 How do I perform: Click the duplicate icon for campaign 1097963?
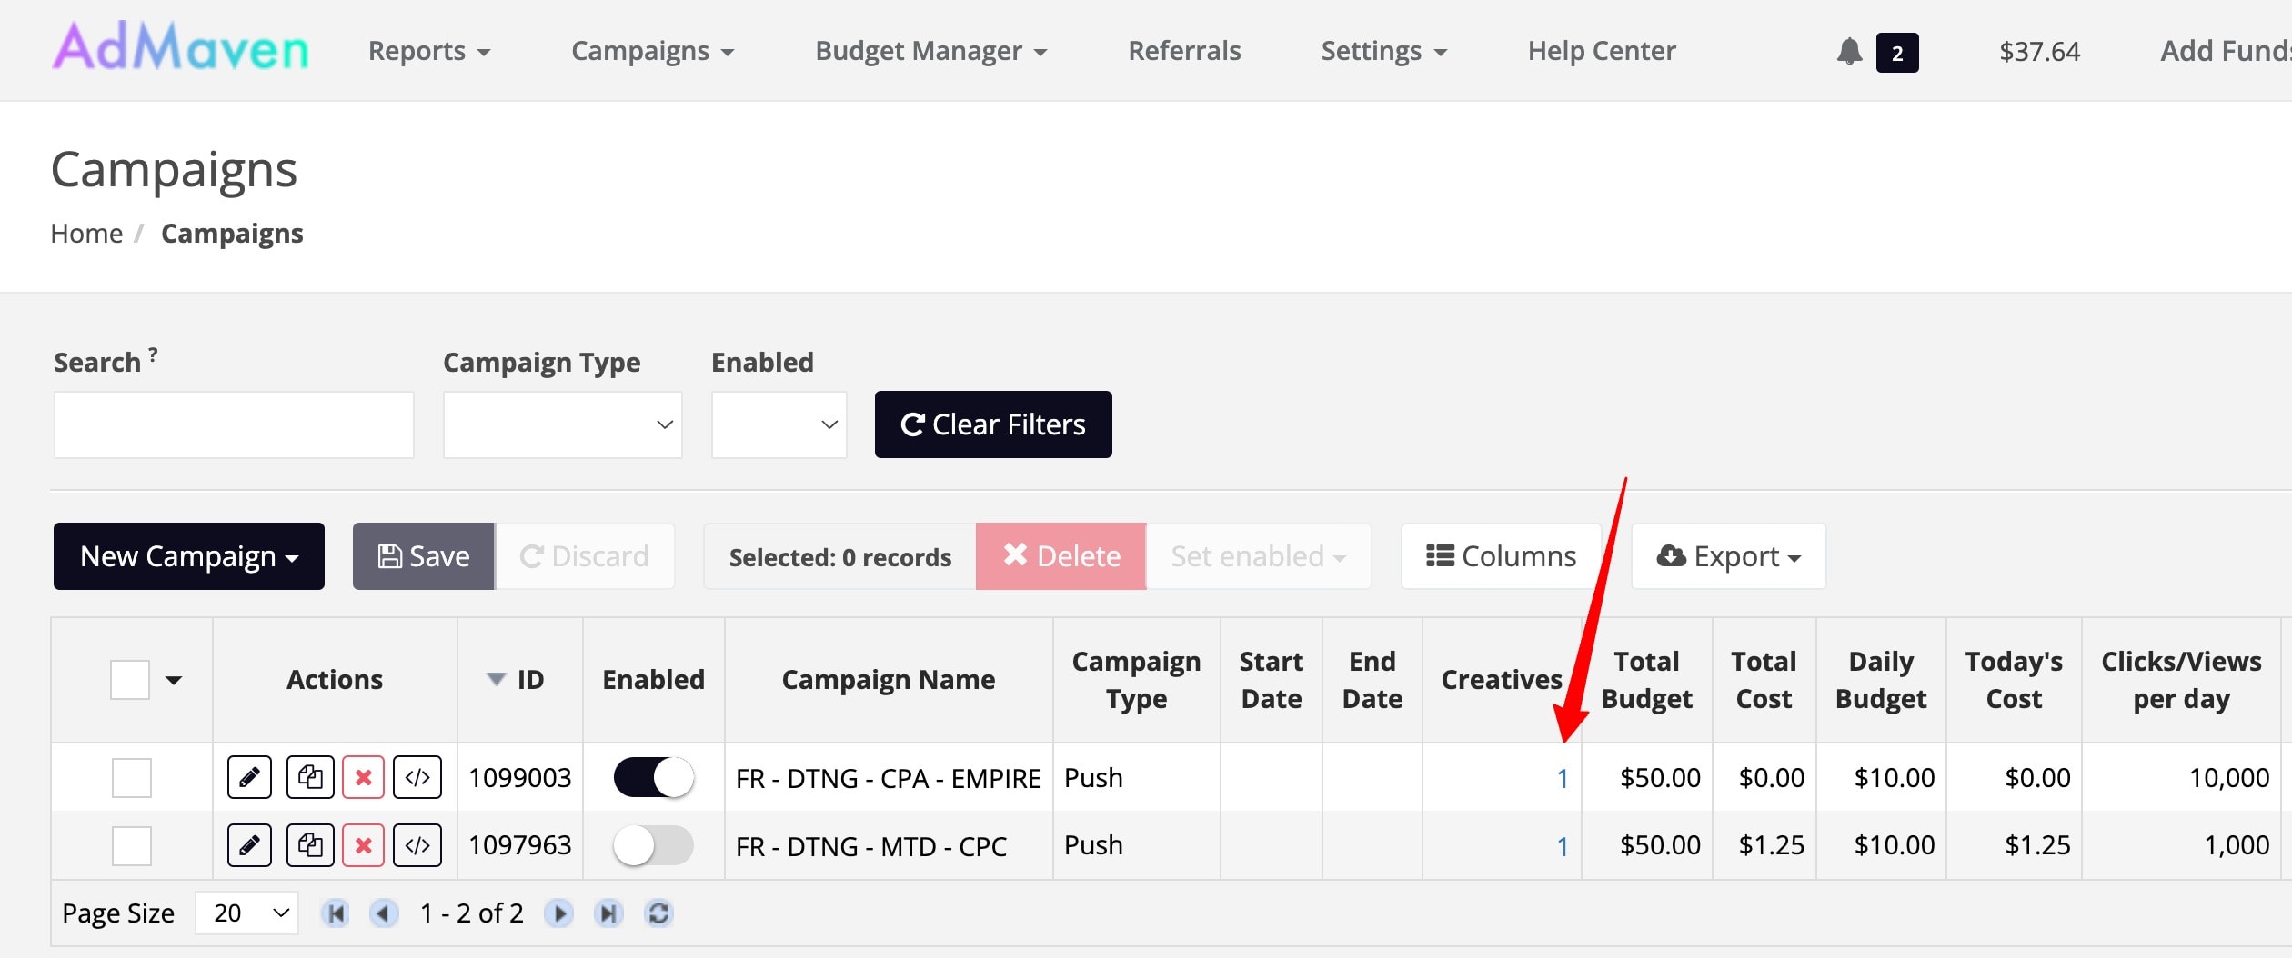tap(310, 845)
